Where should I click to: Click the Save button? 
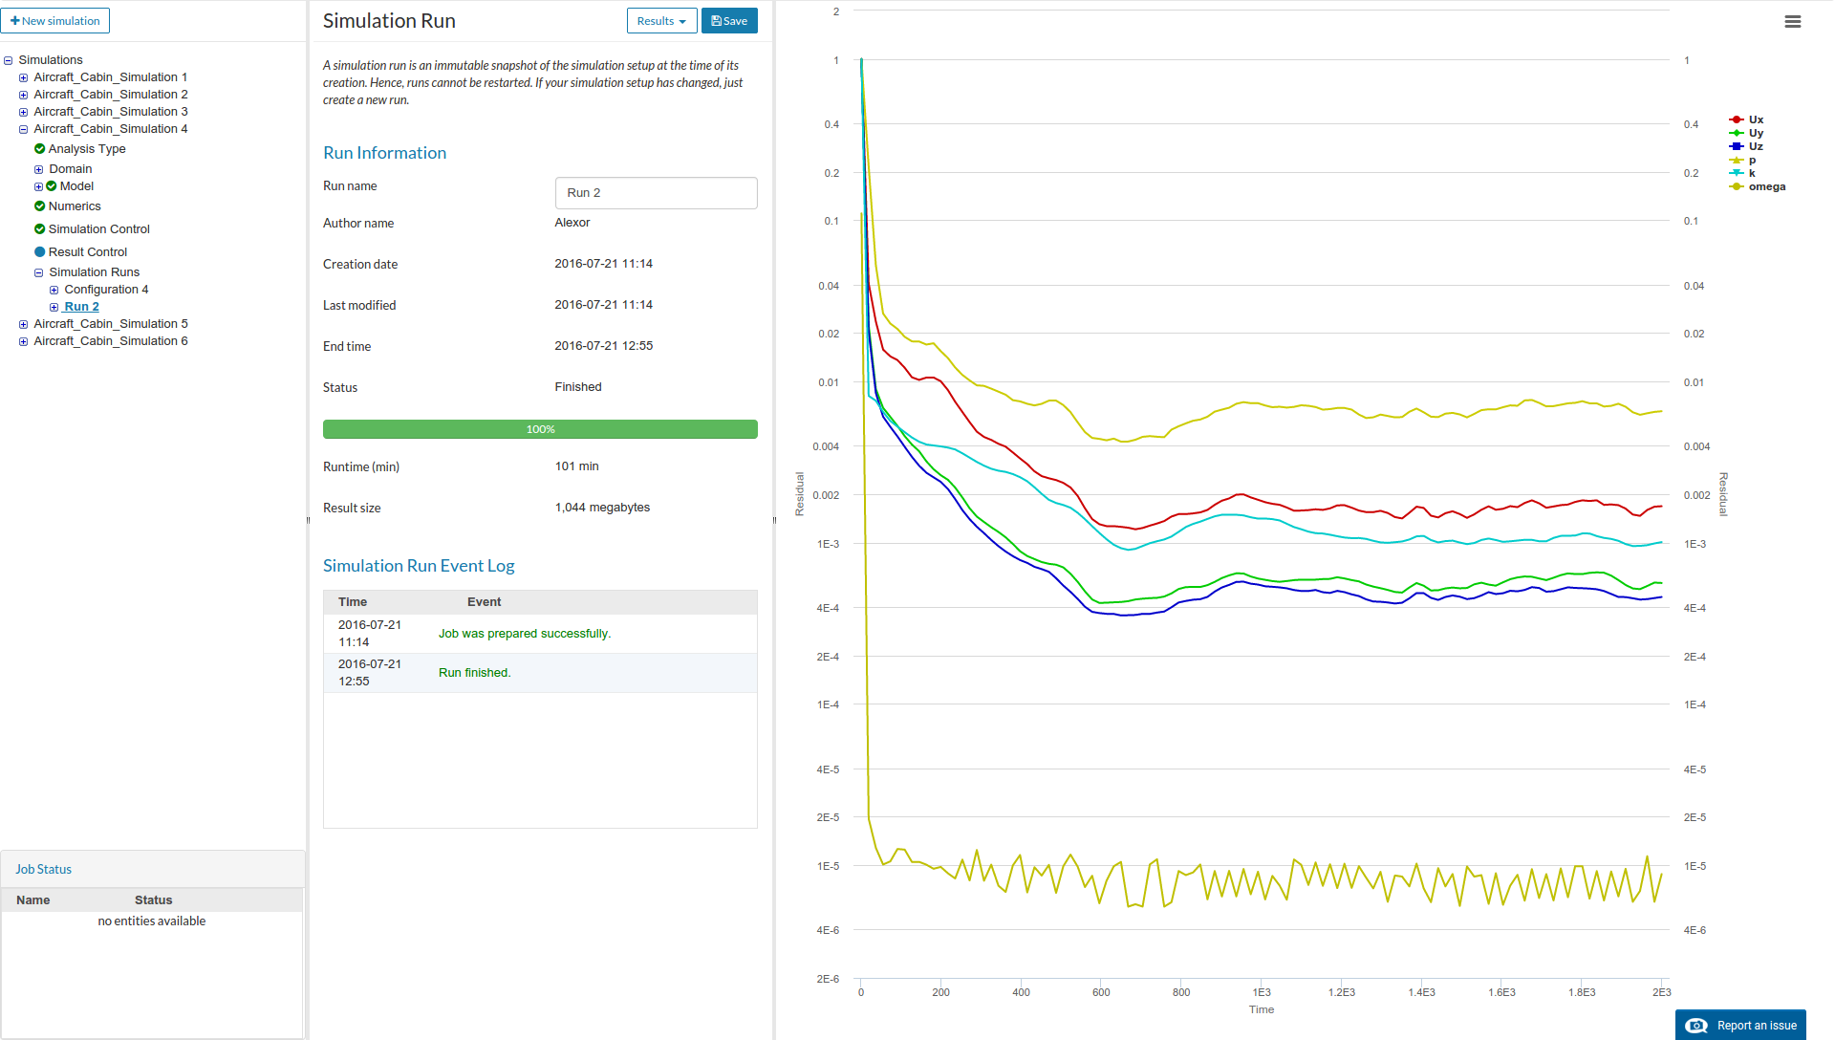coord(729,21)
